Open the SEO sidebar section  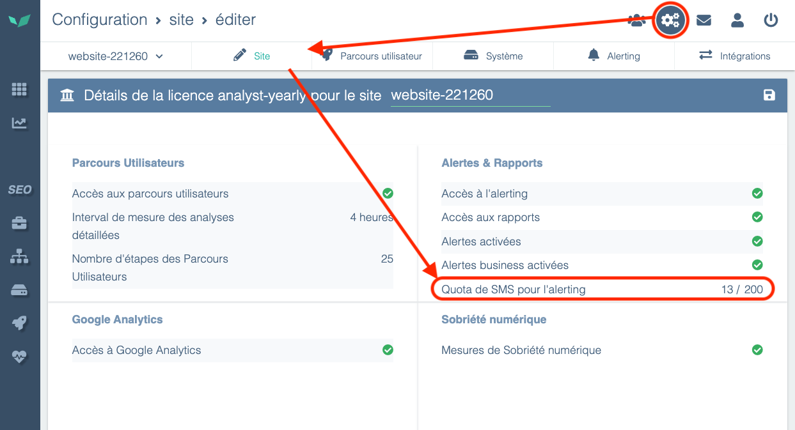point(19,190)
